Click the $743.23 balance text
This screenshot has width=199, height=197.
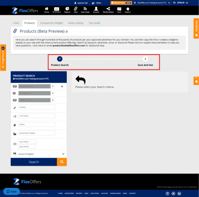click(181, 3)
